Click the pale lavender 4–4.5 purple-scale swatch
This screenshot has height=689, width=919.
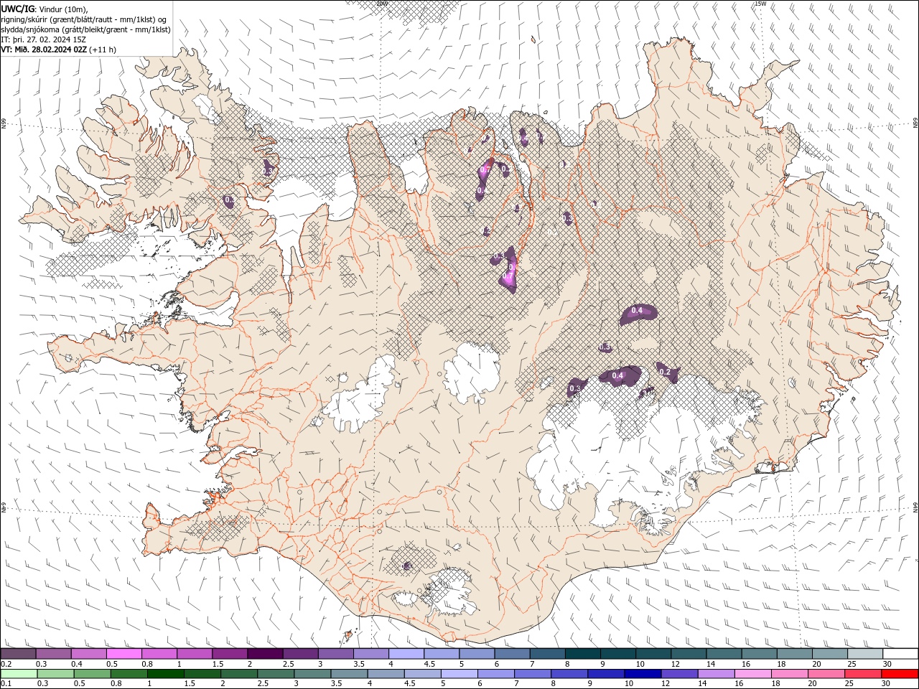click(406, 654)
